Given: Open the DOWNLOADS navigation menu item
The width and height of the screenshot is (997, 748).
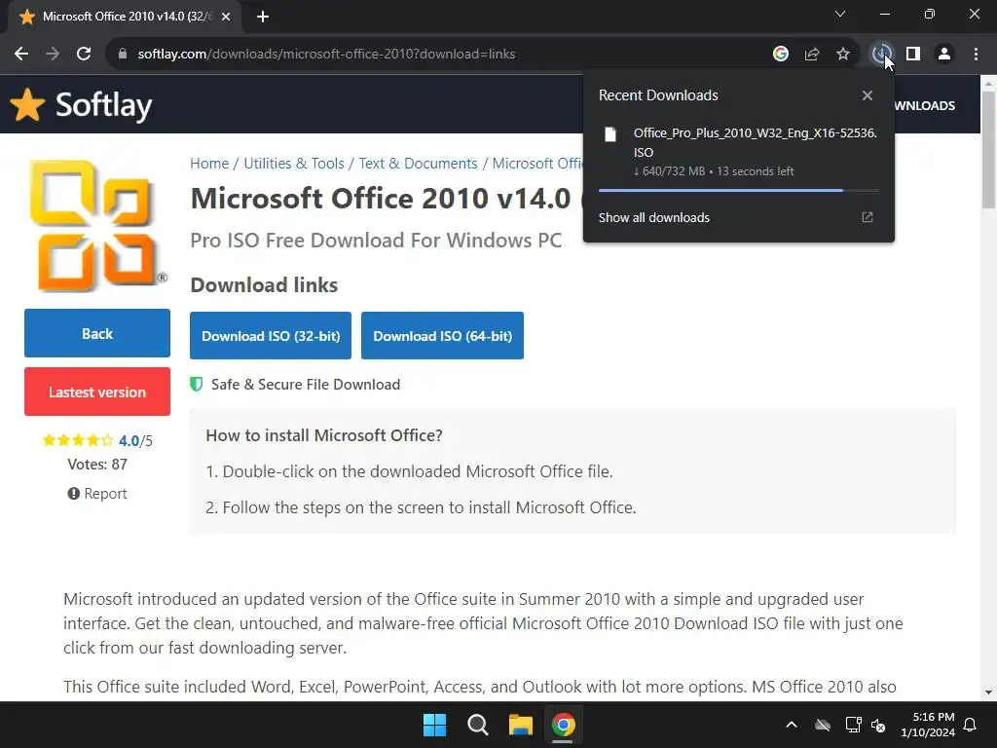Looking at the screenshot, I should click(925, 105).
